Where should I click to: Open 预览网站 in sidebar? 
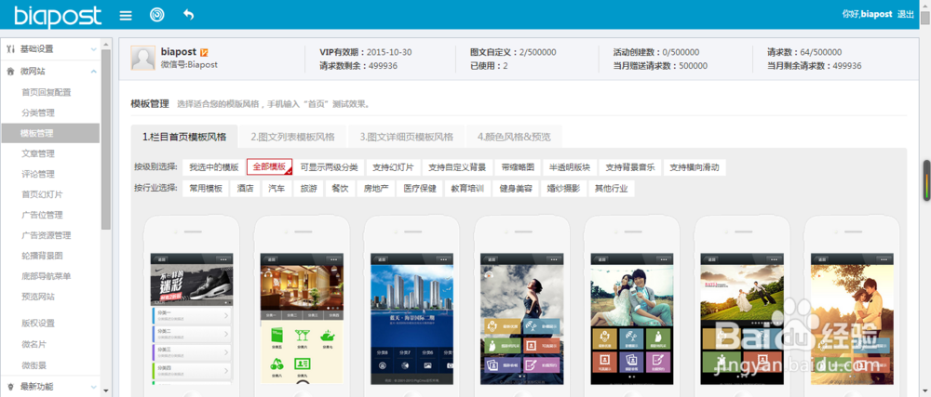pyautogui.click(x=38, y=297)
